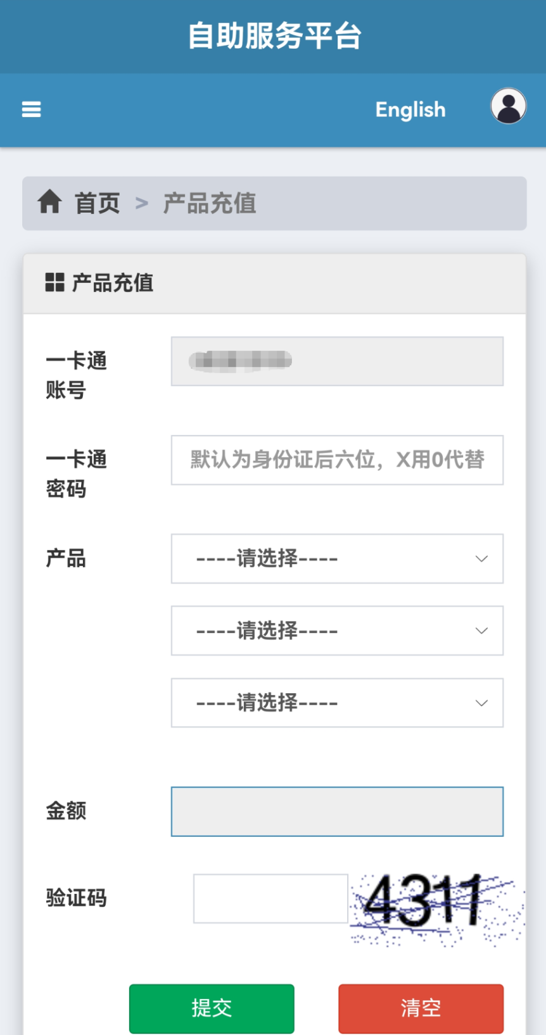Screen dimensions: 546x1035
Task: Click the 产品充值 breadcrumb item
Action: pos(210,203)
